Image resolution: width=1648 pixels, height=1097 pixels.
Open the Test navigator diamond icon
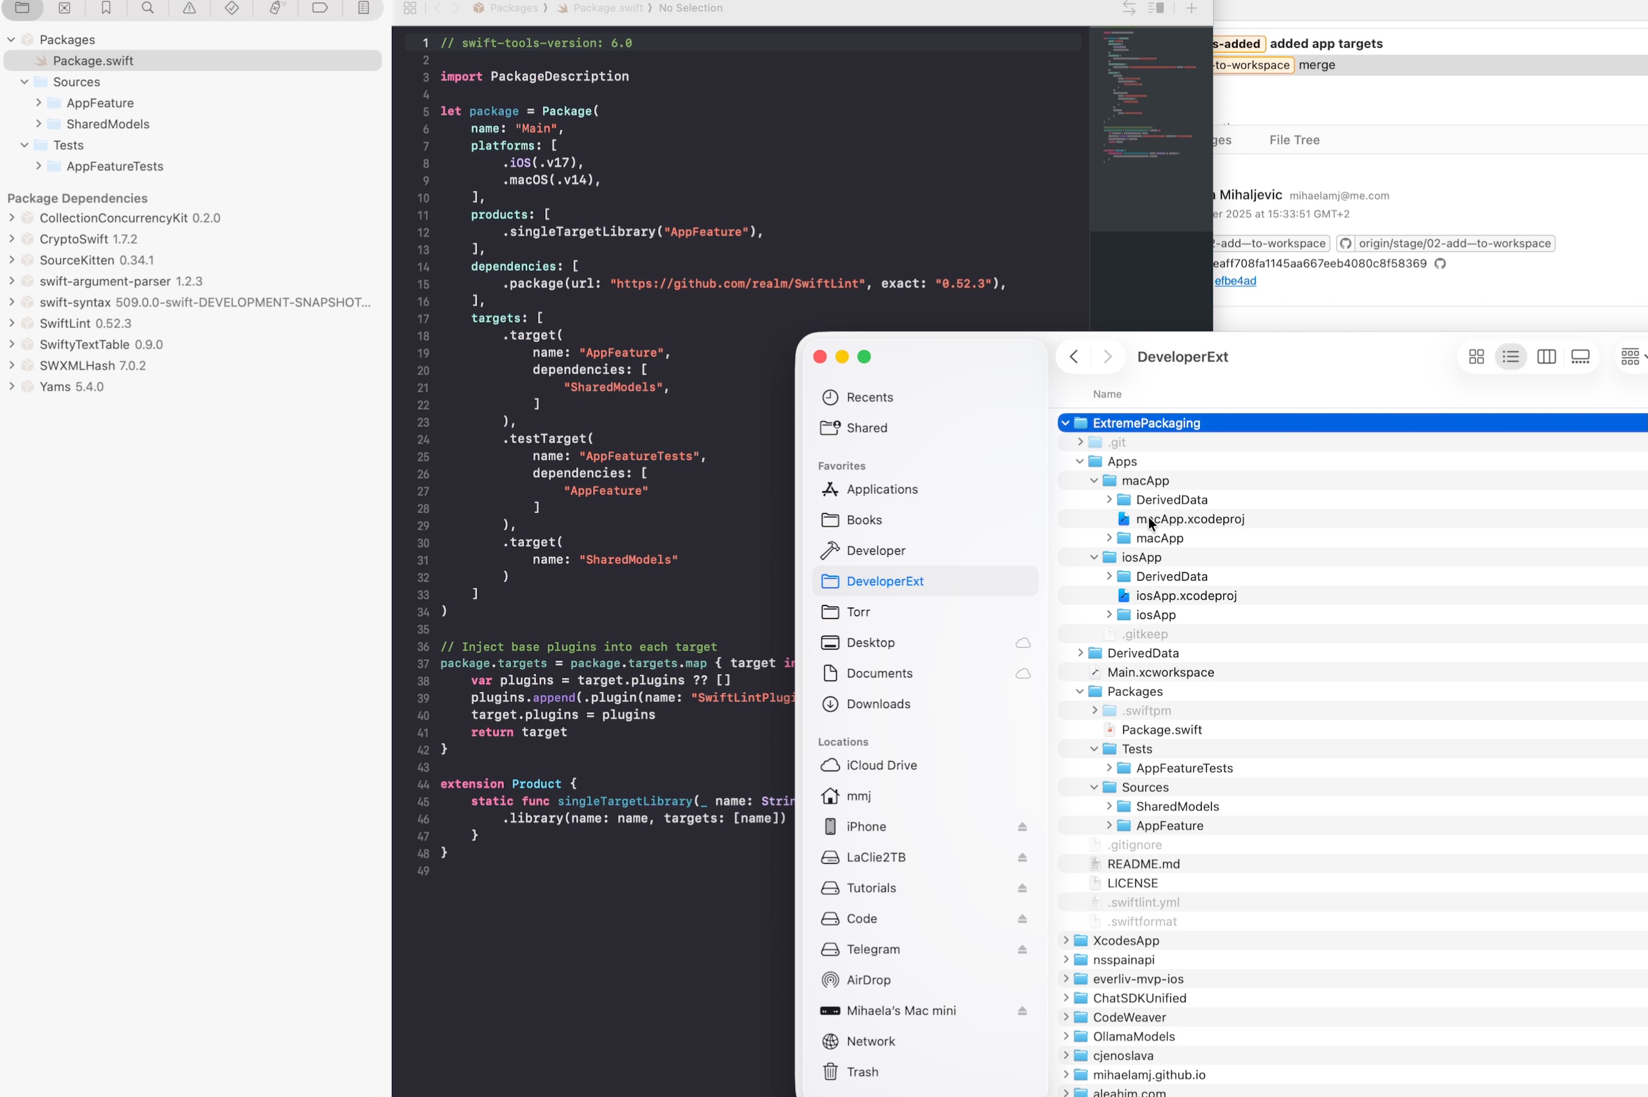pyautogui.click(x=231, y=8)
